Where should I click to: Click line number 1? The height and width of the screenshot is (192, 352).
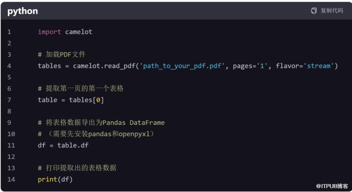pyautogui.click(x=9, y=32)
